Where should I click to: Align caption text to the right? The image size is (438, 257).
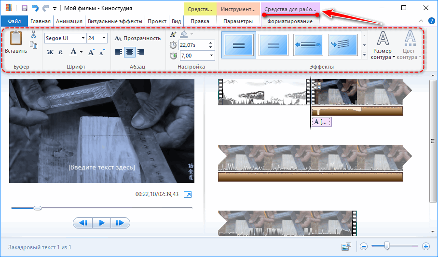coord(141,52)
